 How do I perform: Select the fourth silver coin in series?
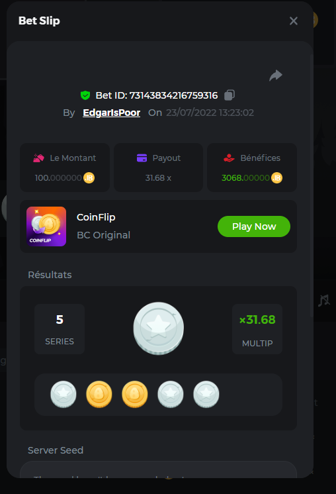(171, 394)
